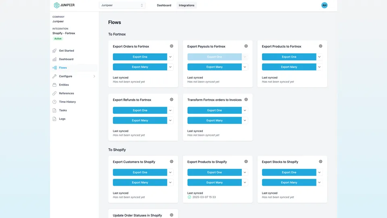Click Export One for Products to Fortnox
The height and width of the screenshot is (218, 387).
(289, 57)
